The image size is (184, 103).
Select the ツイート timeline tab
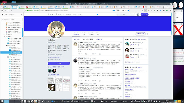click(76, 39)
